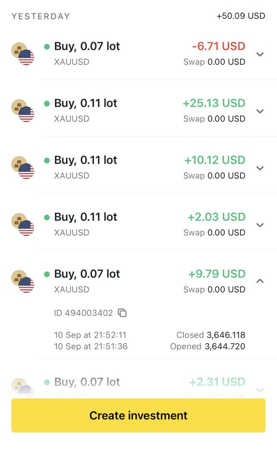Click gold/USD icon on +9.79 USD trade
This screenshot has width=277, height=451.
(x=22, y=281)
